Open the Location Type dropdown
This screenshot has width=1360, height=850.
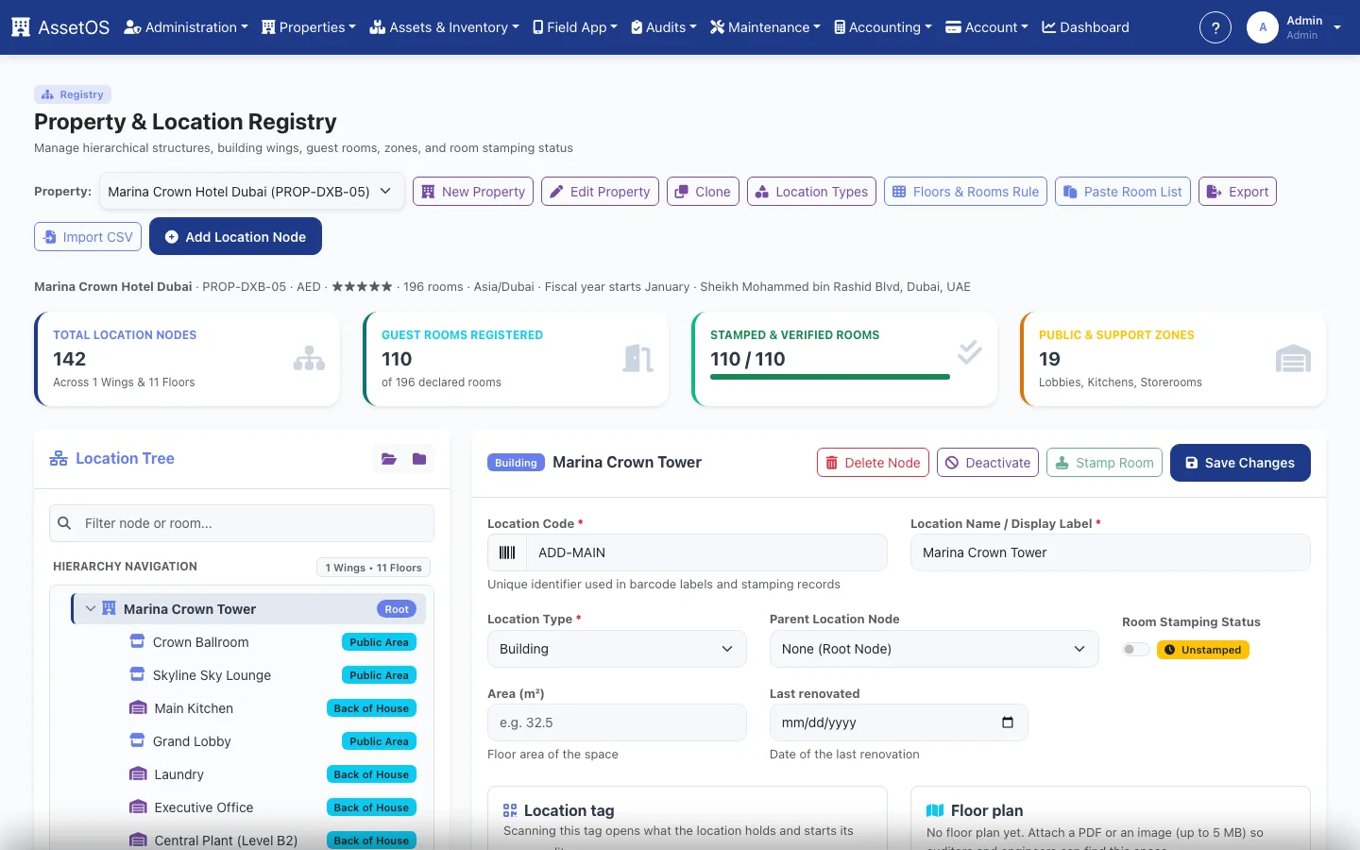click(617, 649)
